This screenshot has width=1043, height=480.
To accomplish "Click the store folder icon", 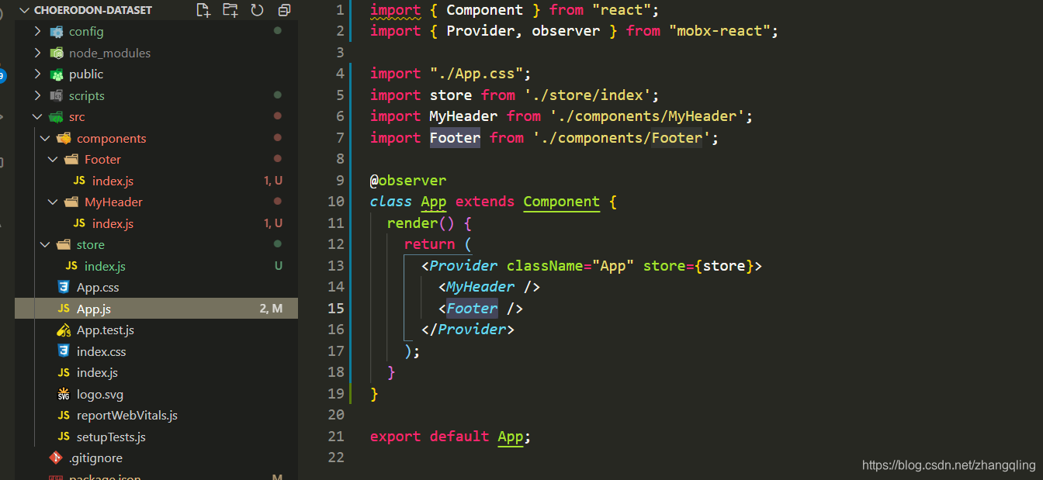I will pos(64,245).
